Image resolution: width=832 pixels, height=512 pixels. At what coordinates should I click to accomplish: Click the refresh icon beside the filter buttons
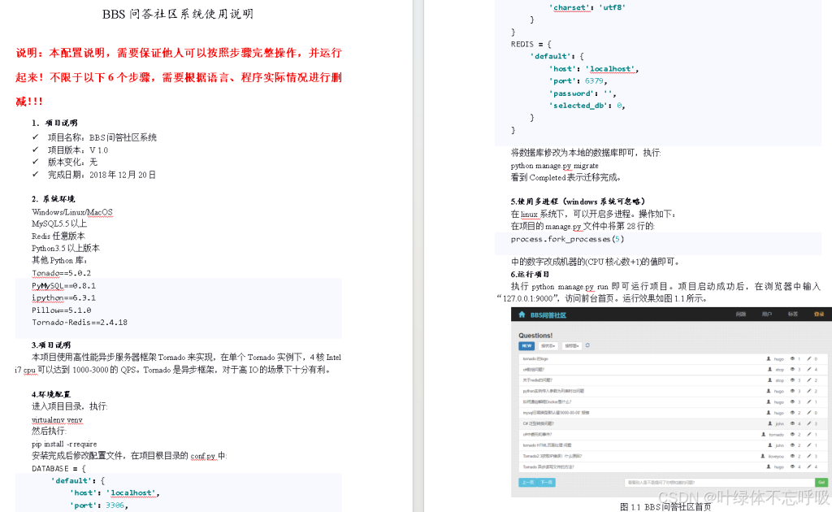tap(587, 345)
